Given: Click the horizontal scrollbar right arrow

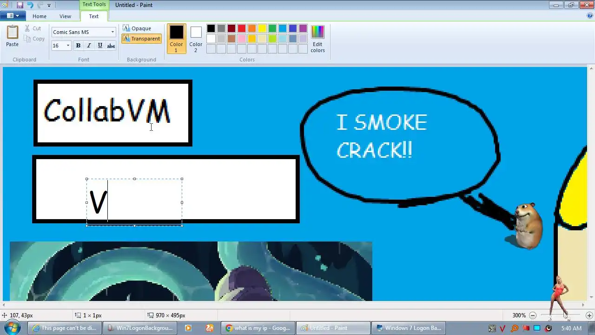Looking at the screenshot, I should click(584, 305).
